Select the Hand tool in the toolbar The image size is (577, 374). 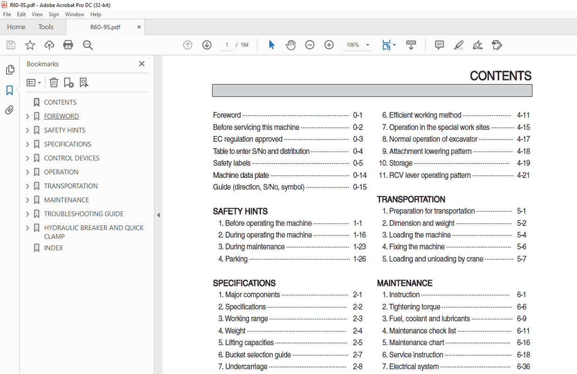(x=290, y=45)
